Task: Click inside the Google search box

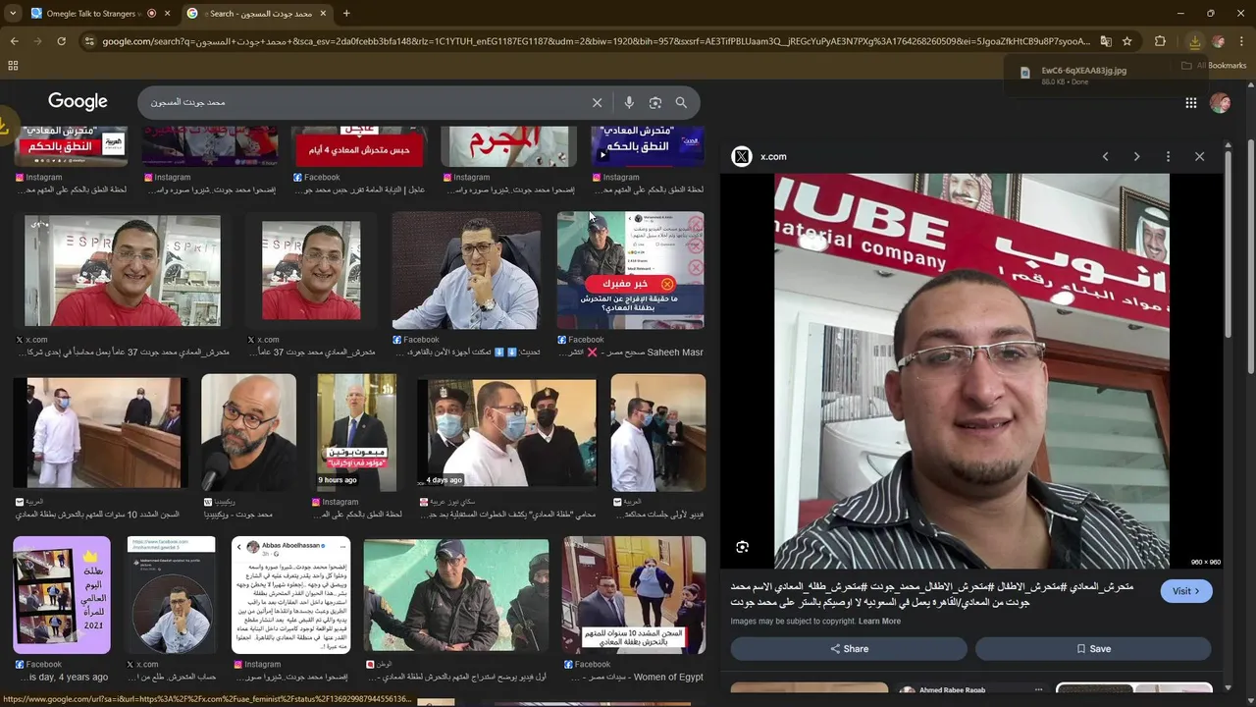Action: (363, 102)
